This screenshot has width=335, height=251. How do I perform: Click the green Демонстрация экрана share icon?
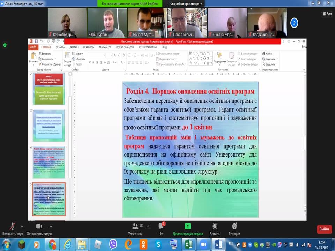[188, 226]
